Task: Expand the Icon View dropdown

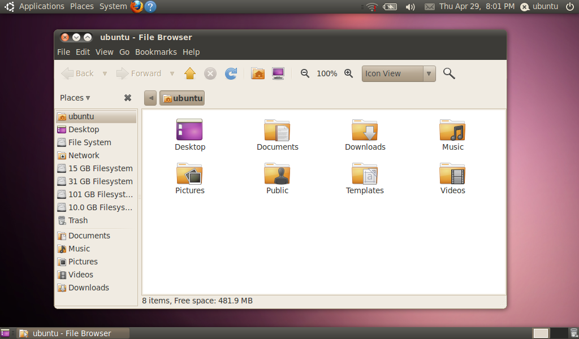Action: click(x=429, y=73)
